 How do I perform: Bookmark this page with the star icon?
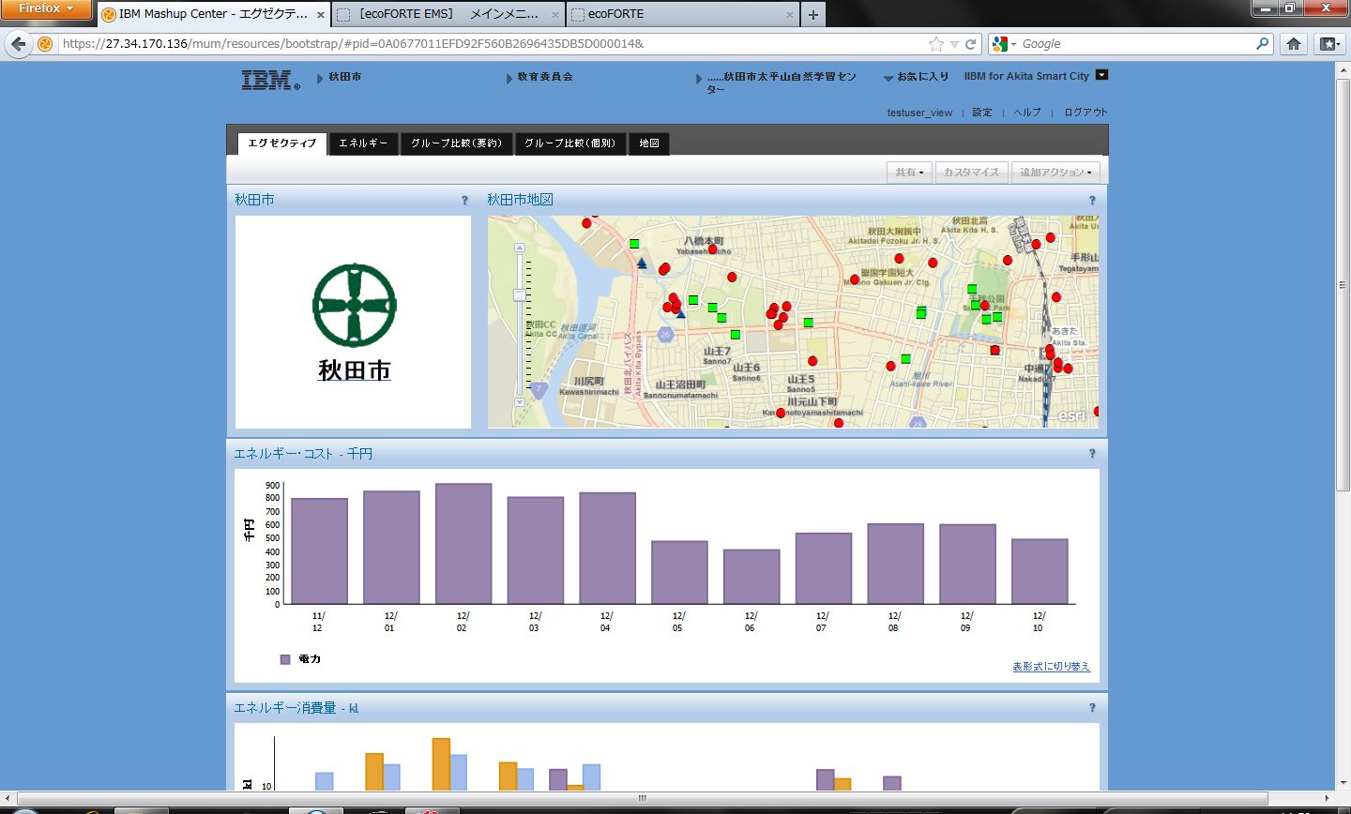[935, 44]
